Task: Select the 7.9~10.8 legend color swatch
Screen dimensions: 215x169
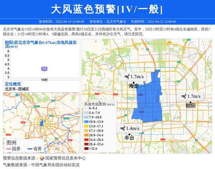Action: point(86,117)
